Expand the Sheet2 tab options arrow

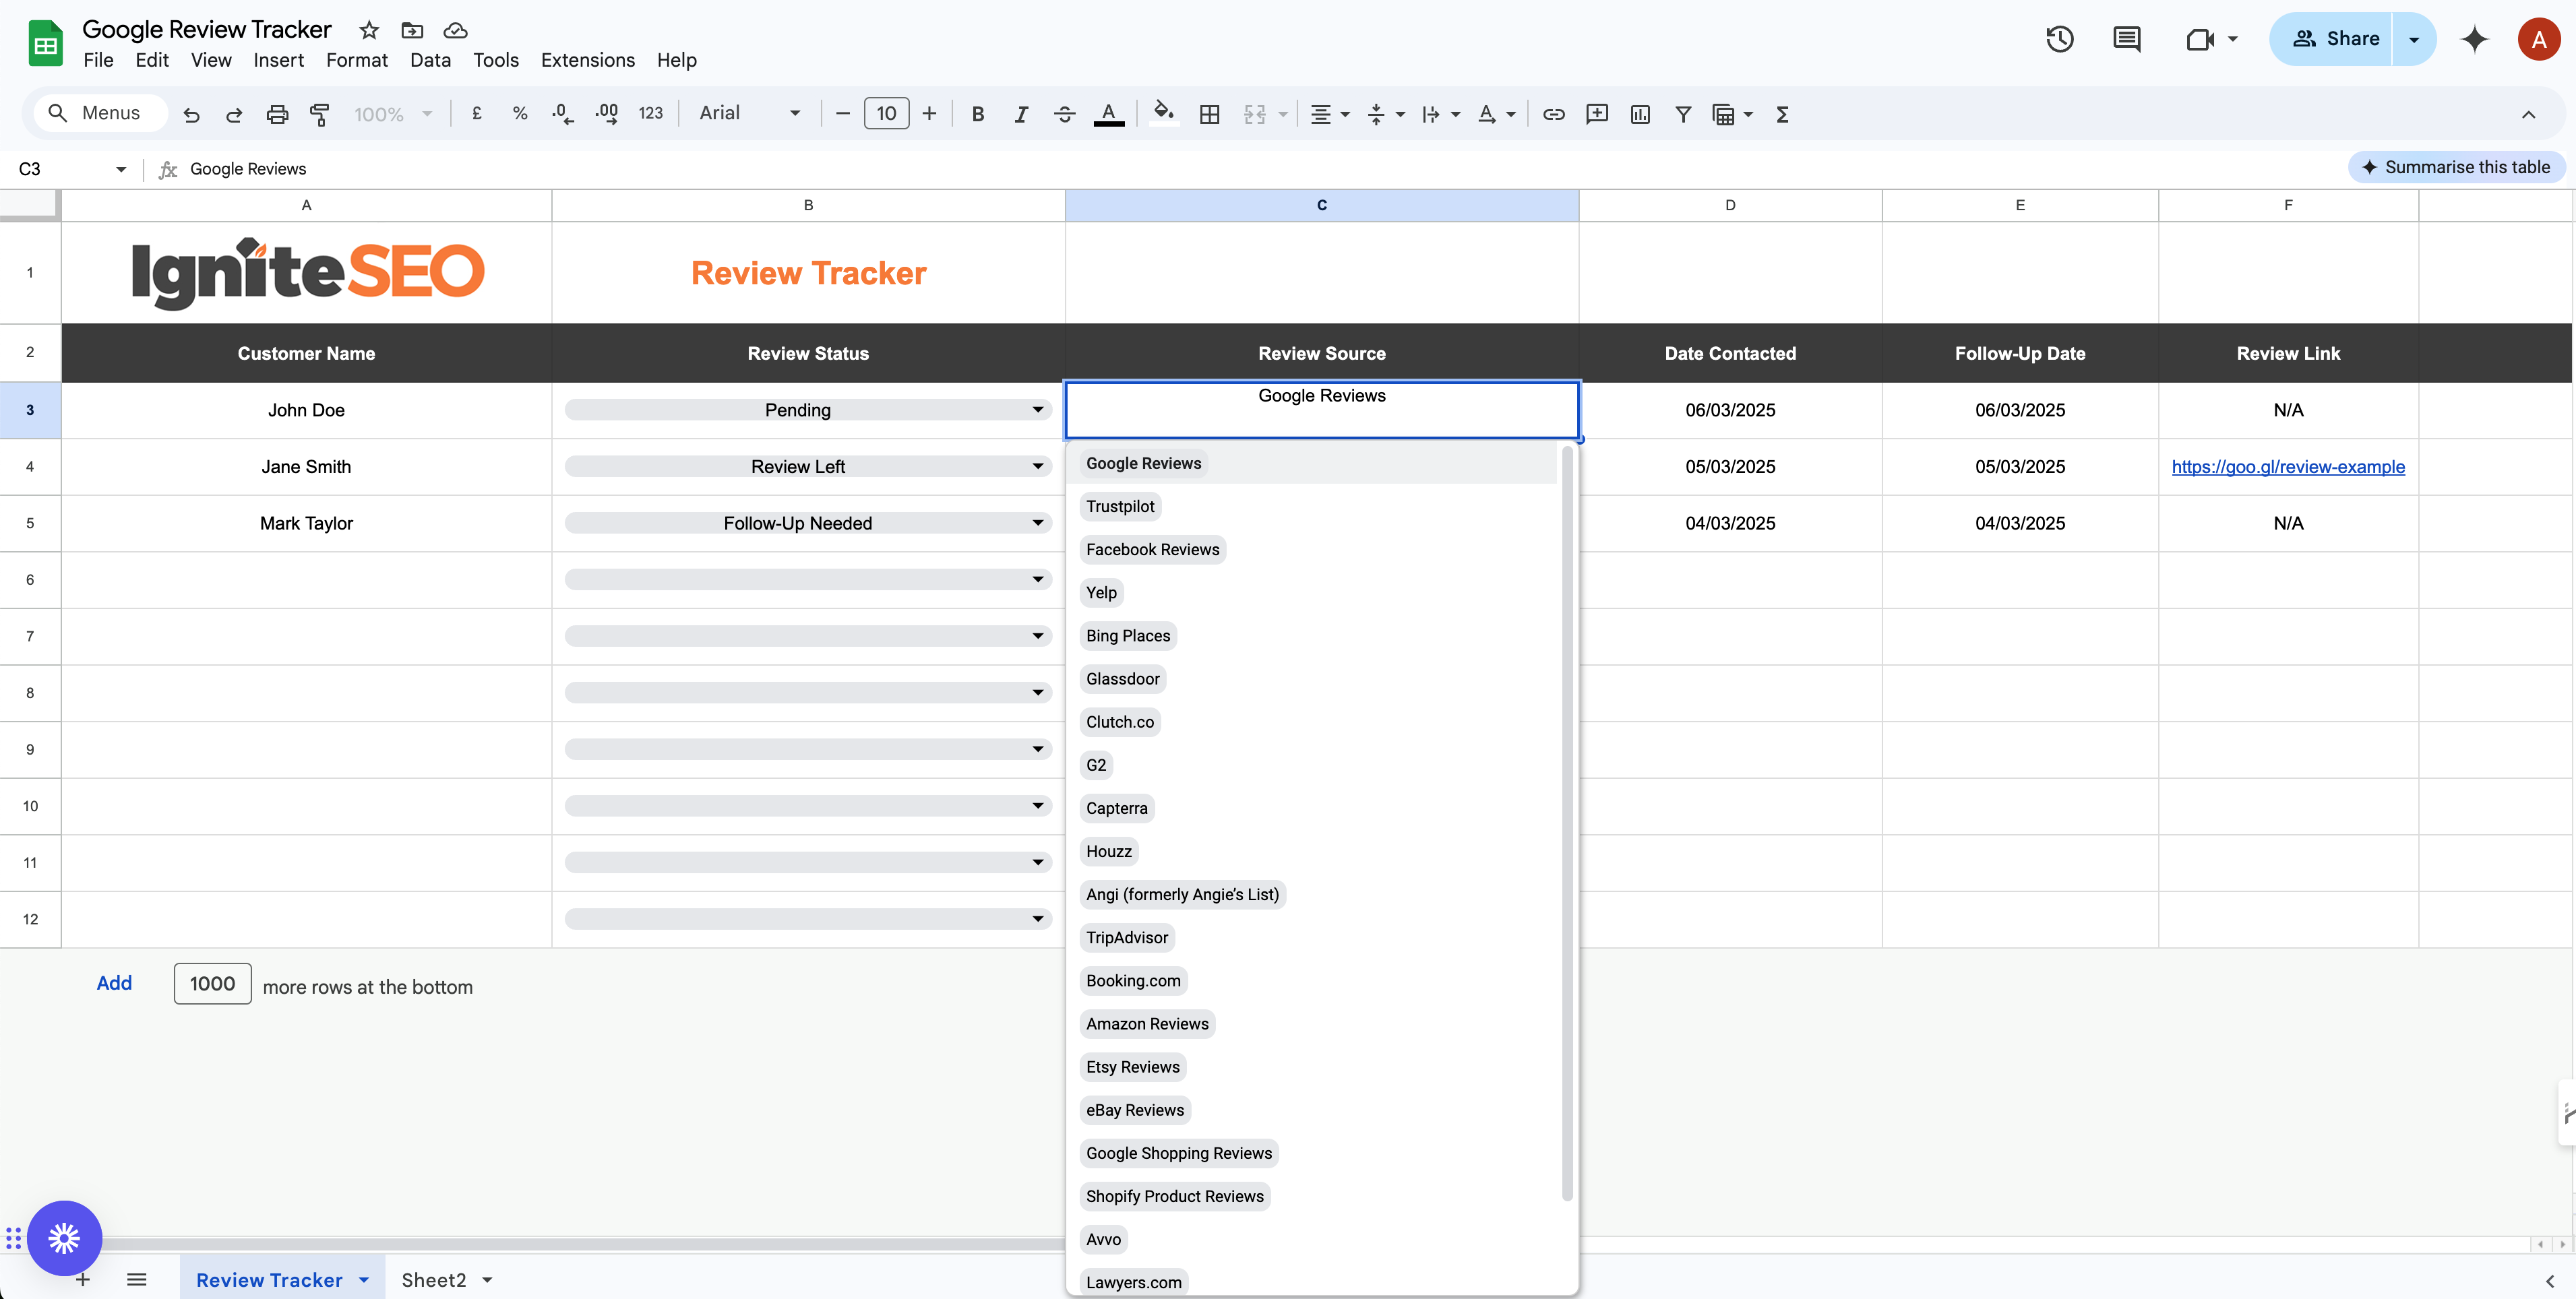click(488, 1280)
